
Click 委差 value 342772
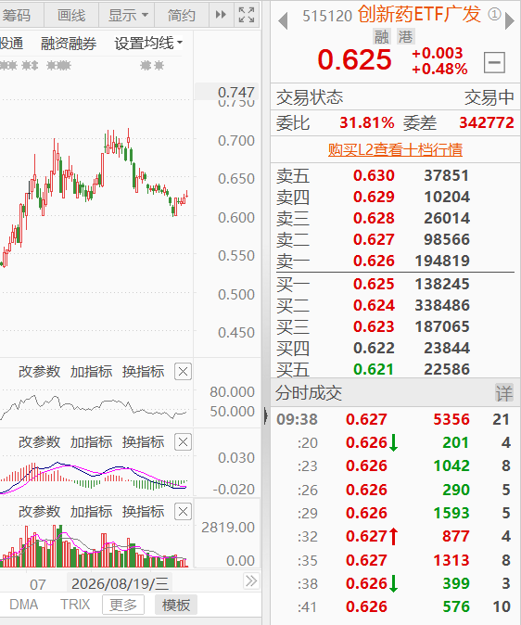(x=487, y=122)
